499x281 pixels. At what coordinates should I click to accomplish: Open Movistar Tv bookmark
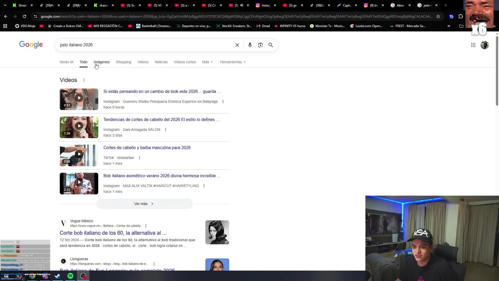click(327, 26)
